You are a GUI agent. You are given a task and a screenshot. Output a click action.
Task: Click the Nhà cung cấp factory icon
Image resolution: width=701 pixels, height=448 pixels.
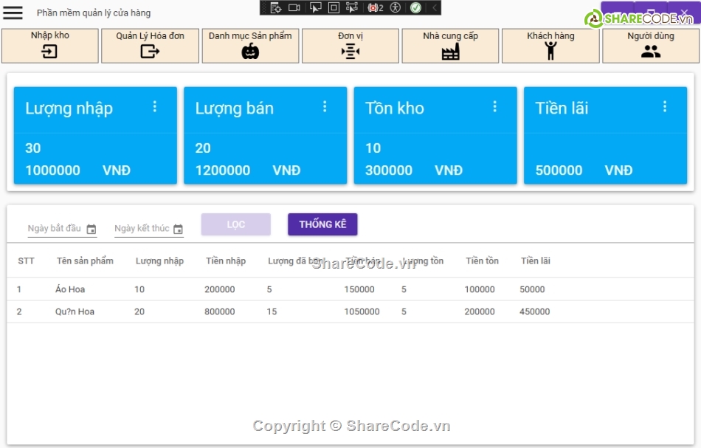coord(450,51)
